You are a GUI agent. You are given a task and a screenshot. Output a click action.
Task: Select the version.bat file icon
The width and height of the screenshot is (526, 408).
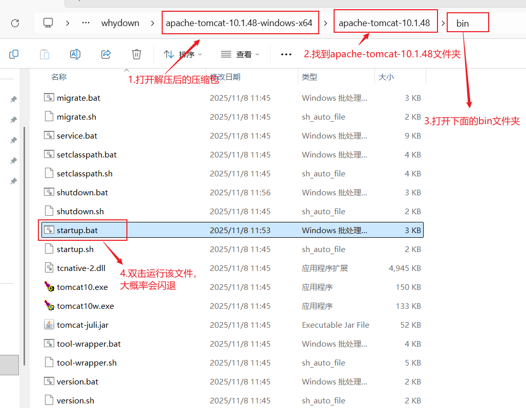[x=49, y=381]
